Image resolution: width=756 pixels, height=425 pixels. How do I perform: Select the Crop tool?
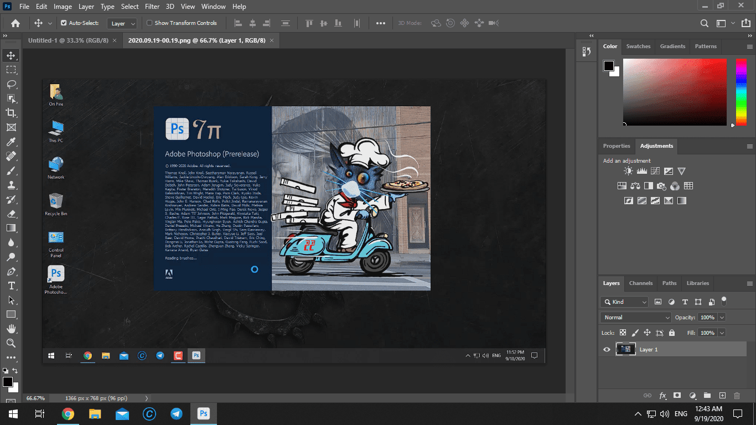pos(11,113)
